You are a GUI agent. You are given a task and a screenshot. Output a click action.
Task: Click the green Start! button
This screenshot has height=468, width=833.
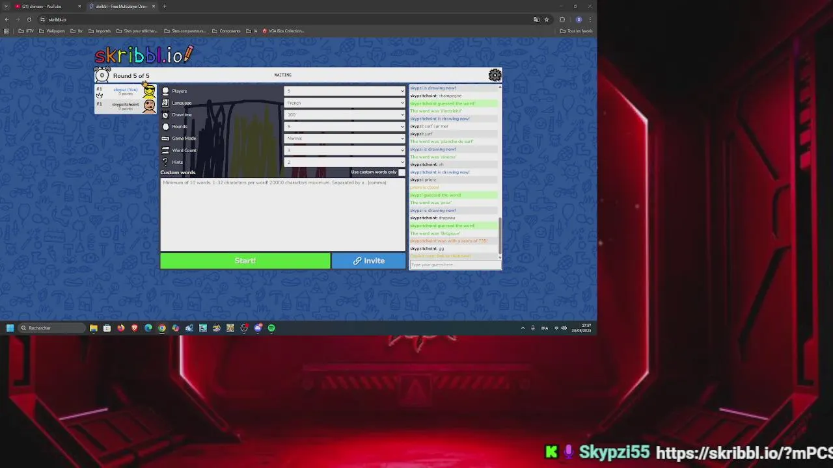click(x=245, y=261)
